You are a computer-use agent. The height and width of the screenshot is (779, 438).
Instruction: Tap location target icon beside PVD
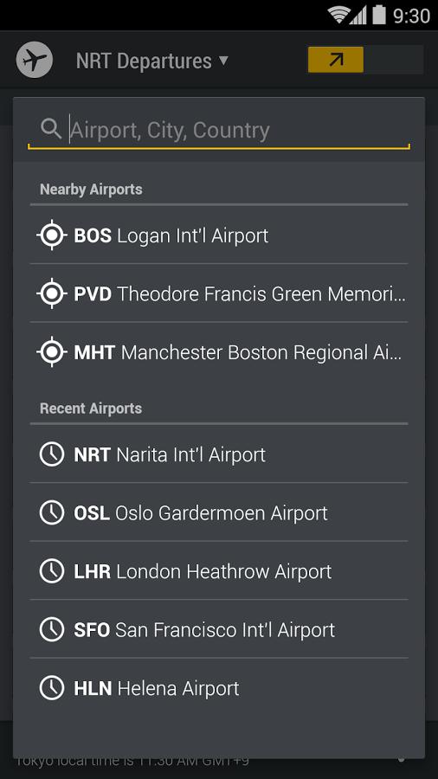(x=52, y=294)
